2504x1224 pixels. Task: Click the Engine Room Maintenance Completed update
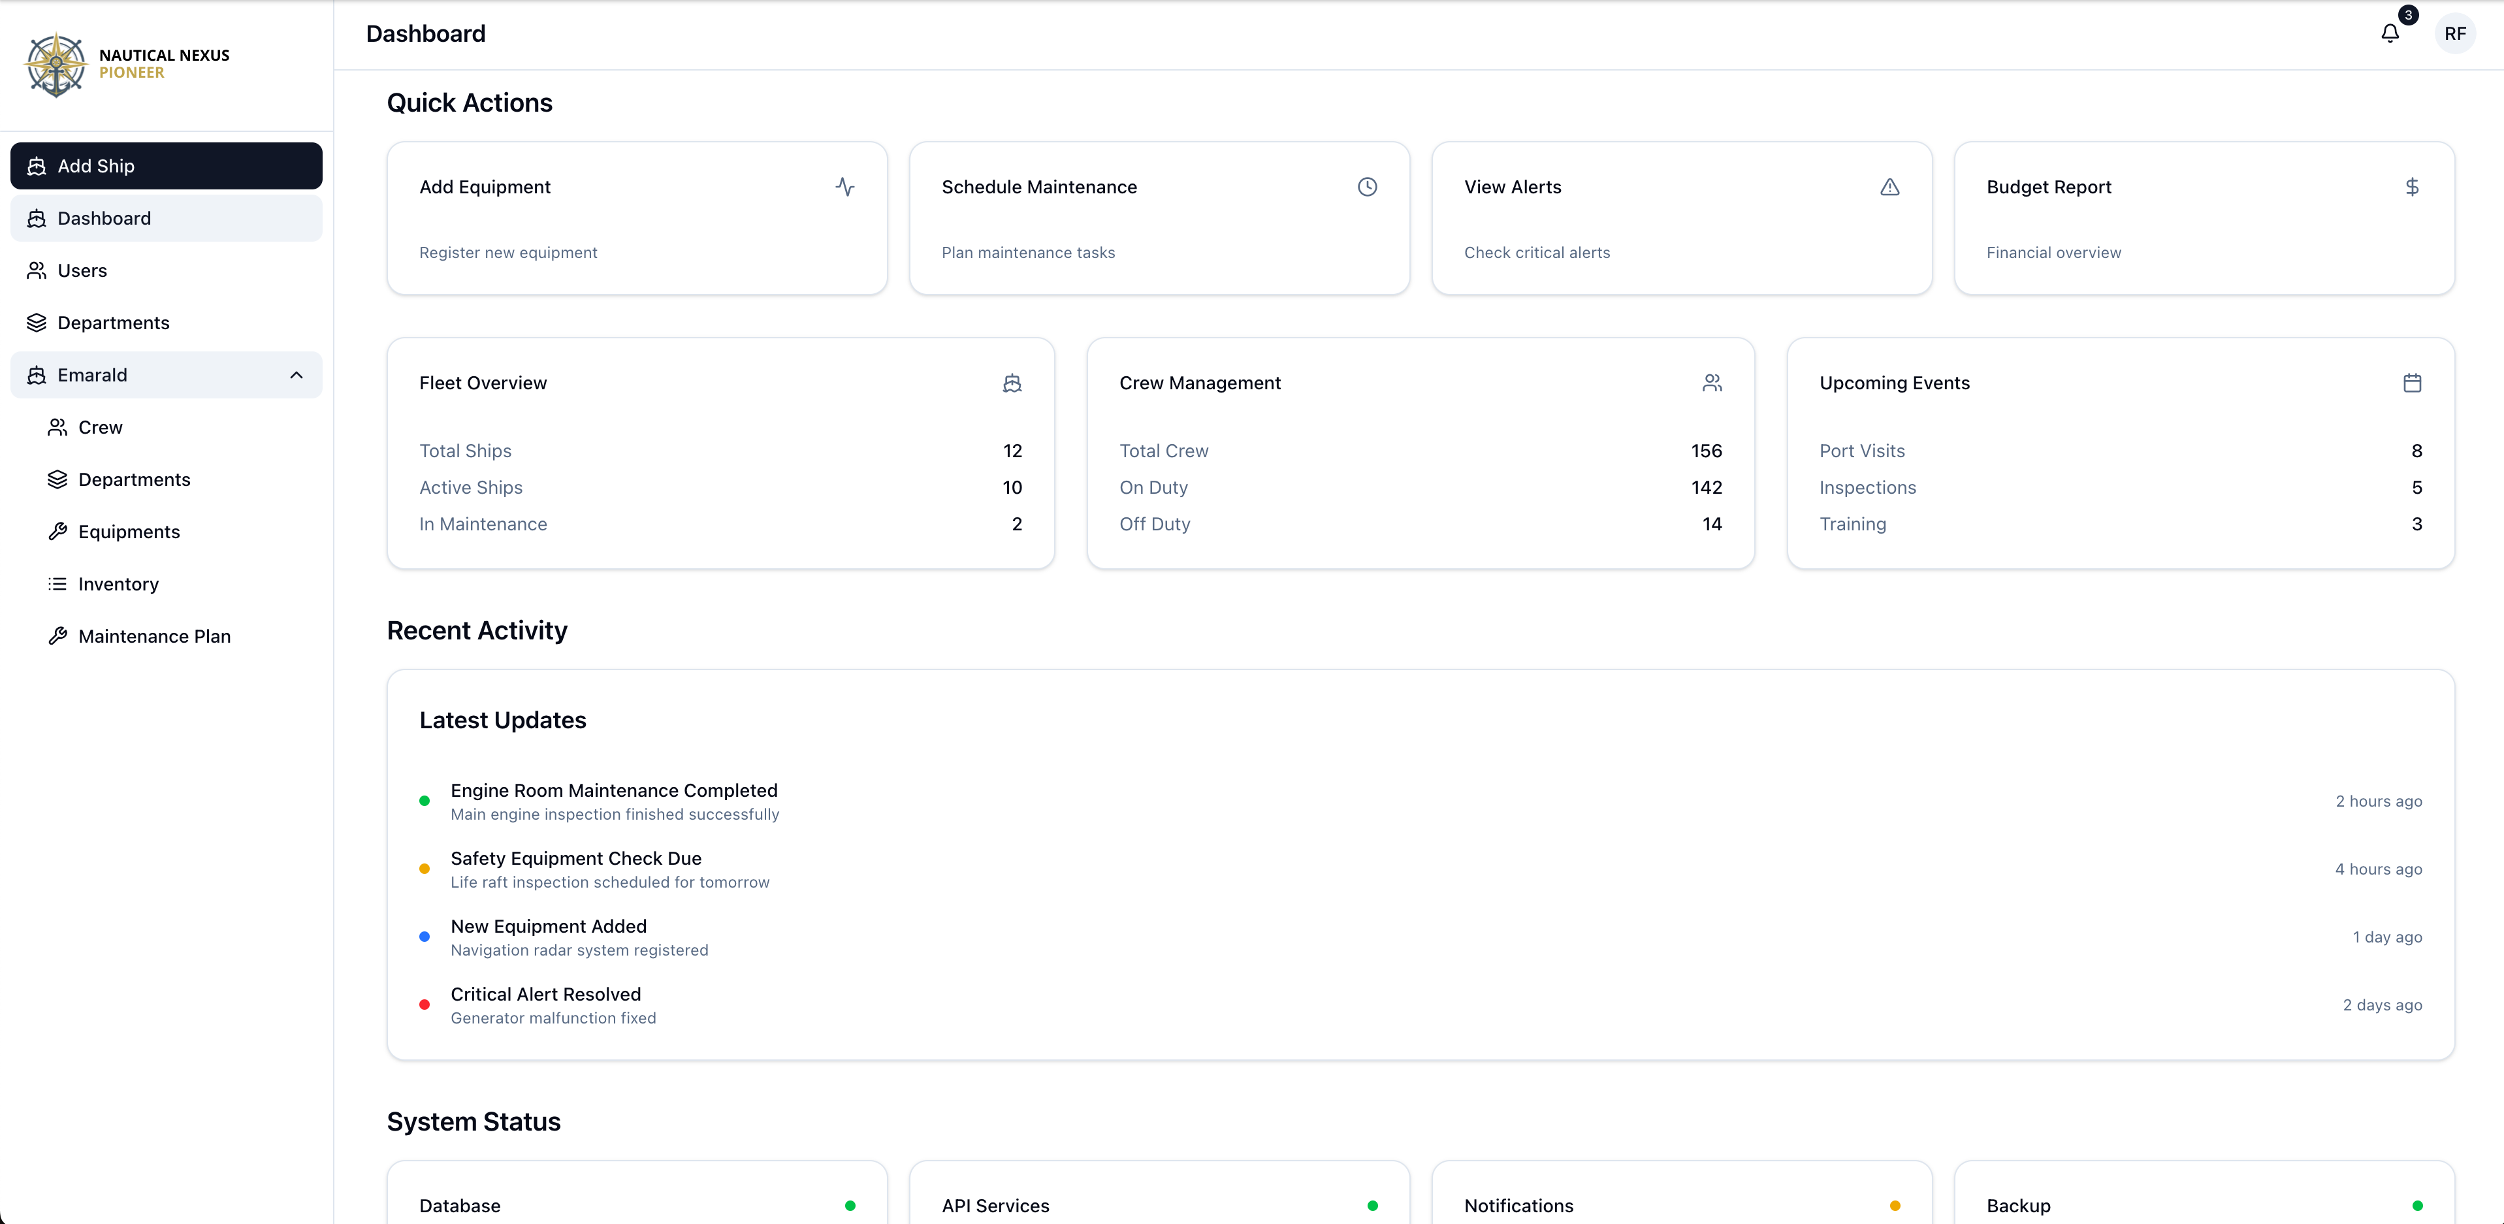coord(613,790)
